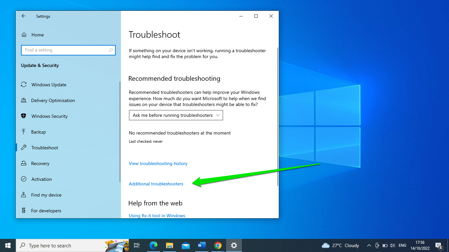Viewport: 449px width, 252px height.
Task: Click the search magnifier in Find a setting
Action: click(x=111, y=50)
